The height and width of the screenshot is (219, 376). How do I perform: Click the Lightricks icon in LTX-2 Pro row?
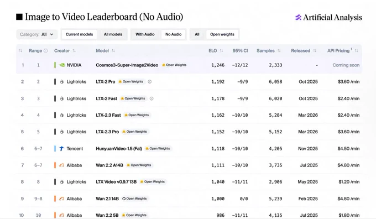62,82
